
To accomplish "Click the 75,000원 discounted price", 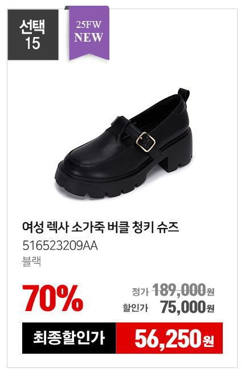I will (x=187, y=307).
